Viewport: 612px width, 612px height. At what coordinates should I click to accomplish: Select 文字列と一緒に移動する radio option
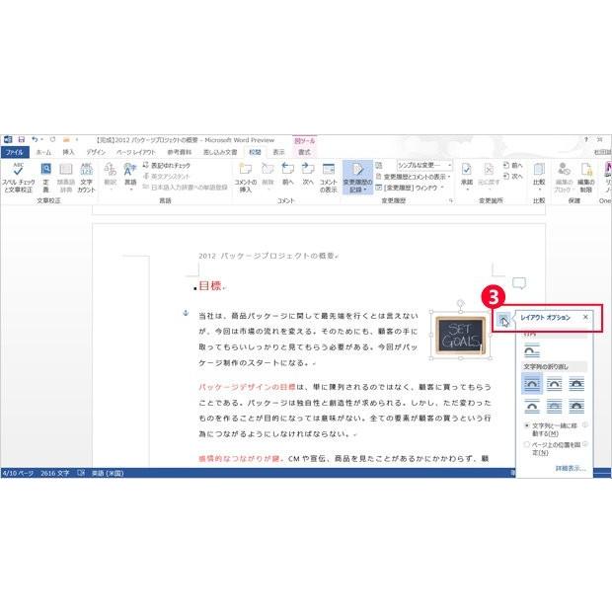(x=528, y=425)
